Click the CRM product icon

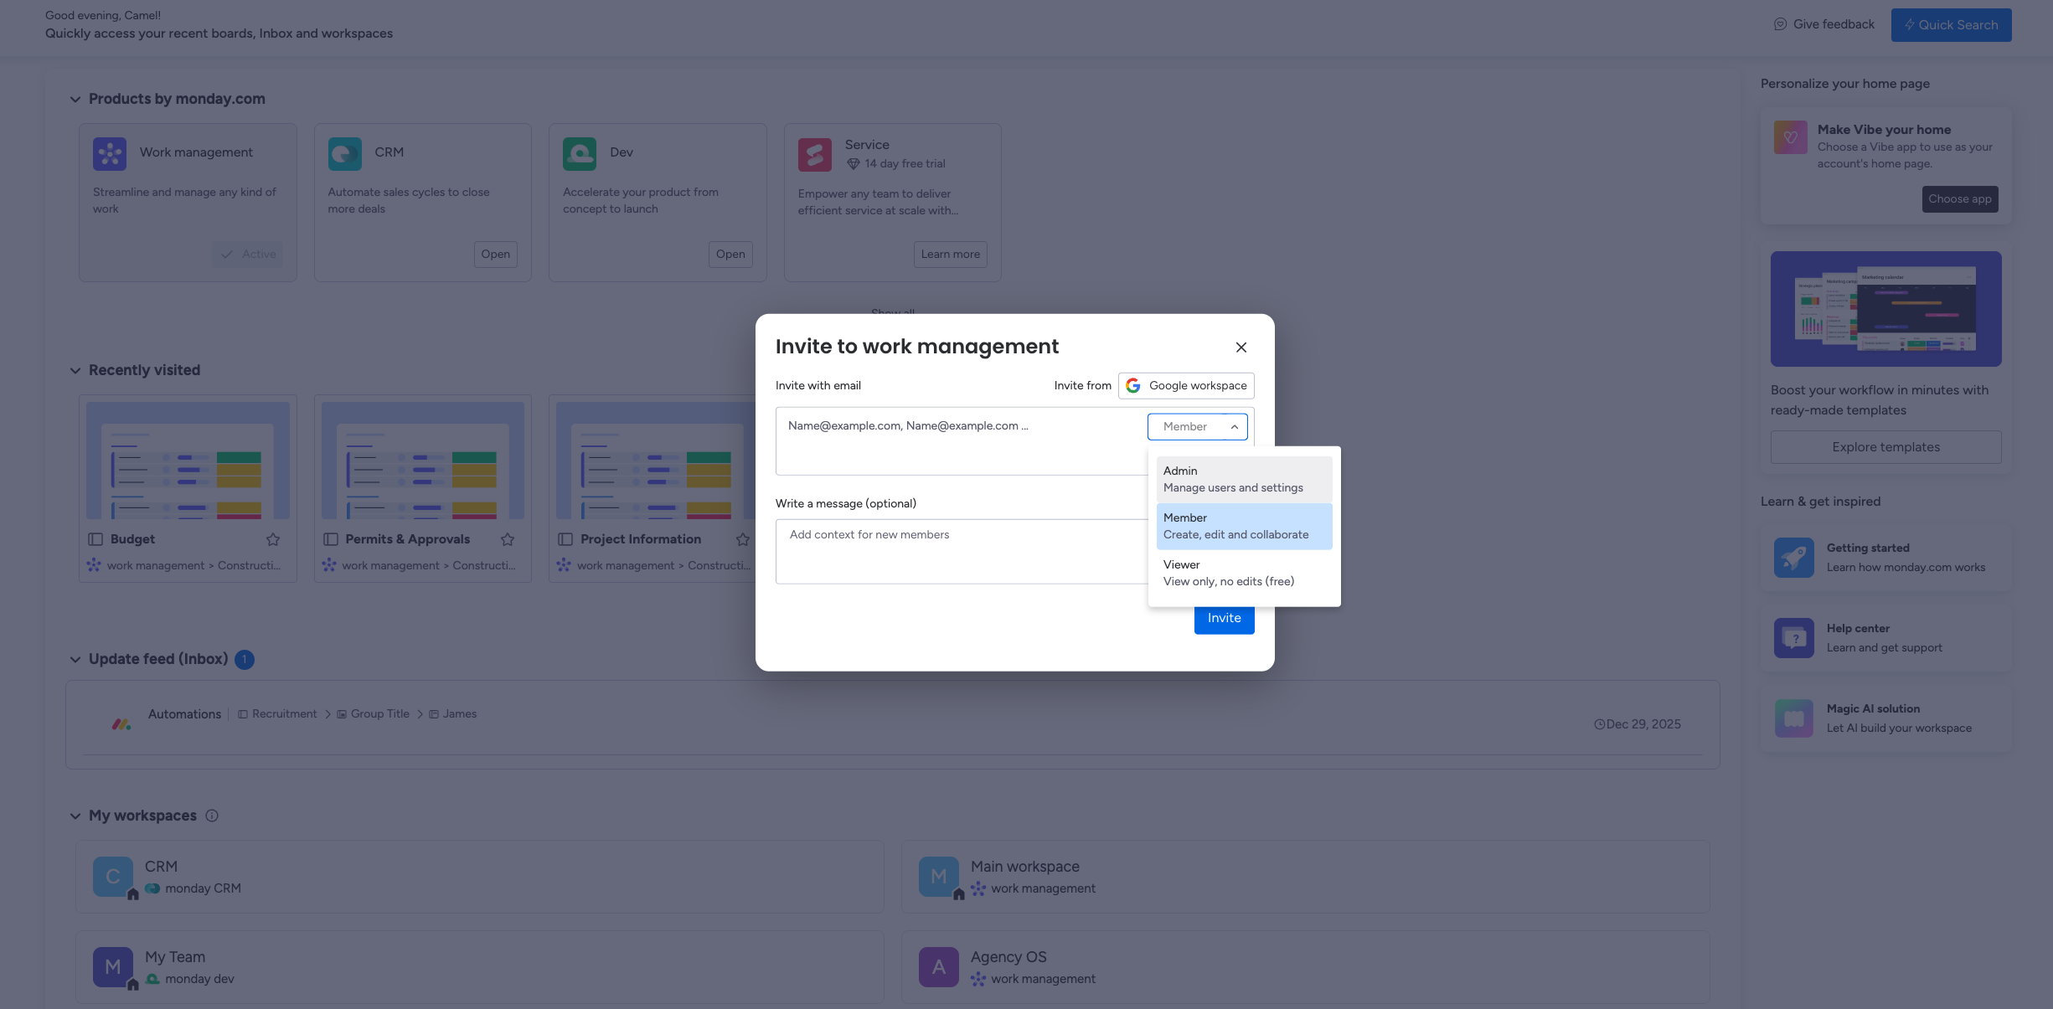[x=344, y=153]
